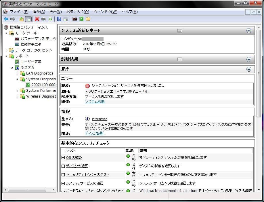Click the Refresh toolbar icon
Viewport: 264px width, 202px height.
[x=50, y=19]
